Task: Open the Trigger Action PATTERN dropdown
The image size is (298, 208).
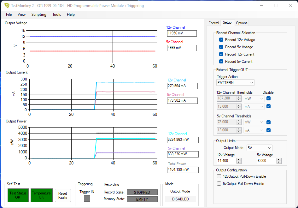Action: click(235, 83)
